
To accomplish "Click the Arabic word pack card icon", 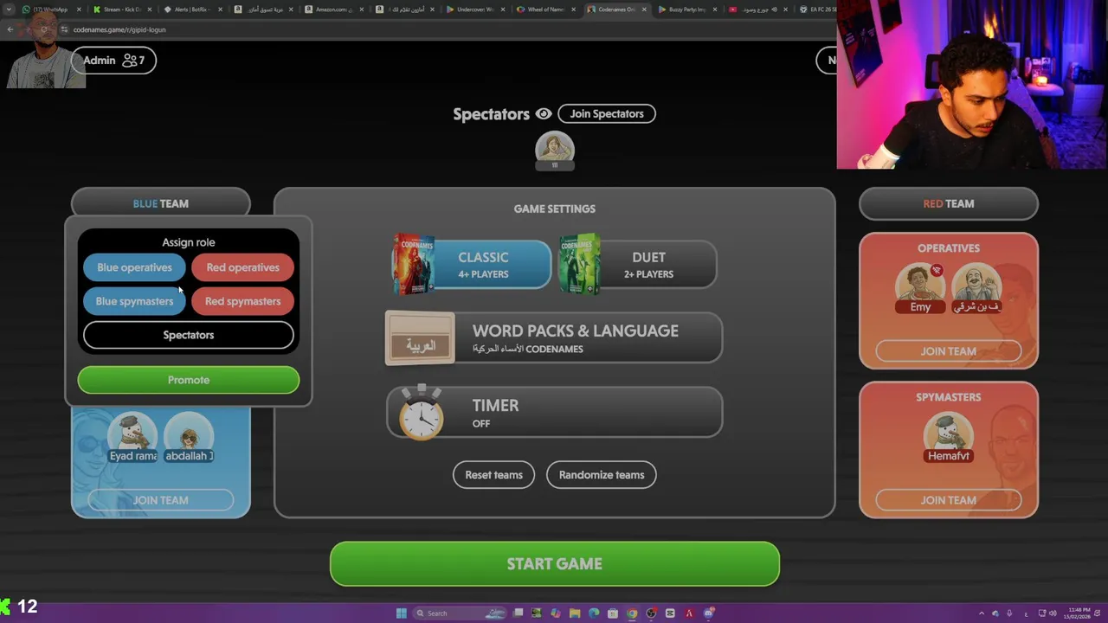I will click(x=420, y=337).
